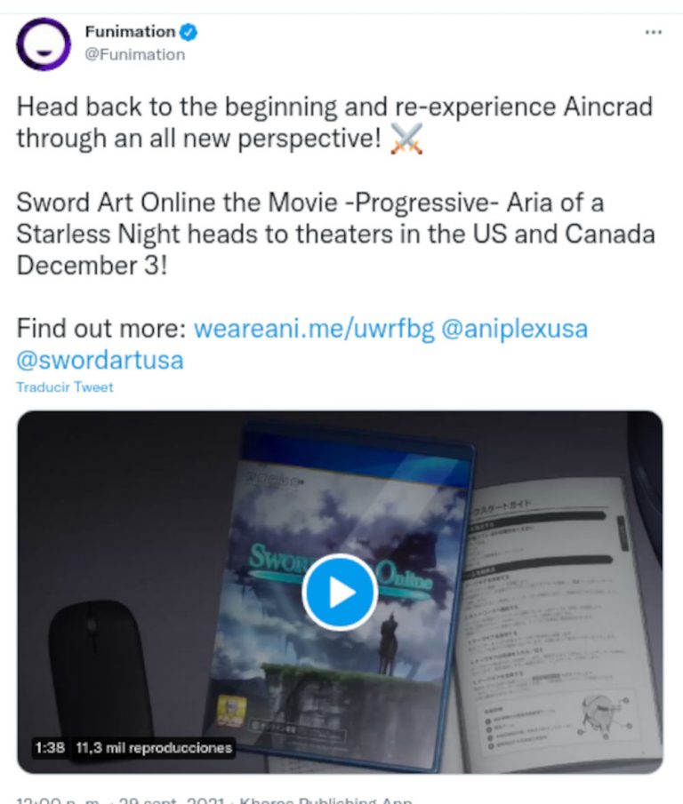
Task: Open the tweet's three-dot more options menu
Action: 653,32
